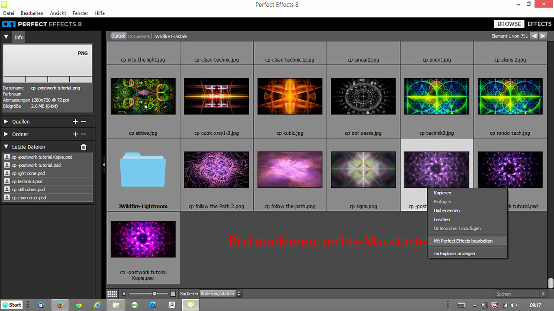Clear search with X button

[543, 294]
